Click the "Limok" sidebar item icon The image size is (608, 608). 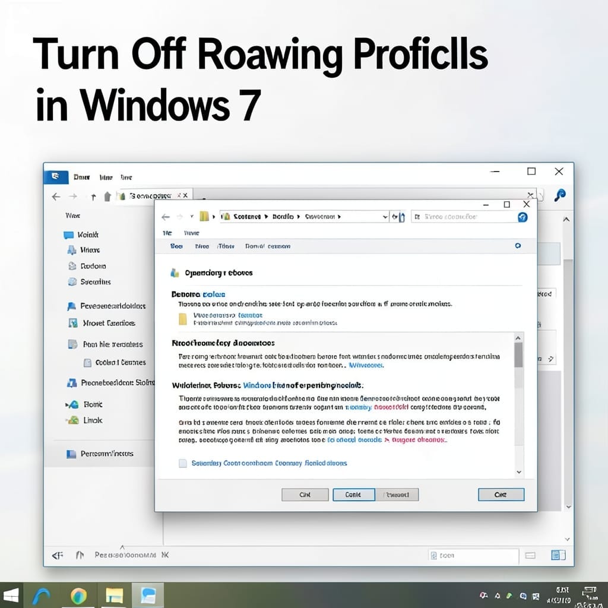[73, 420]
